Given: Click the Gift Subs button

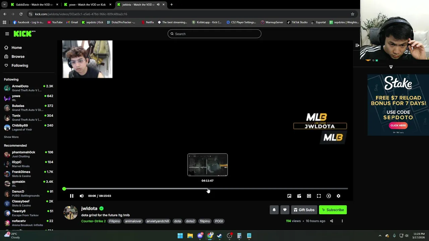Looking at the screenshot, I should click(x=304, y=210).
